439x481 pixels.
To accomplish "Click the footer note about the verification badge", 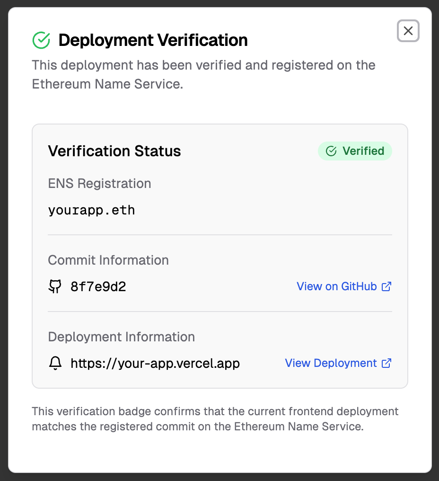I will 215,419.
